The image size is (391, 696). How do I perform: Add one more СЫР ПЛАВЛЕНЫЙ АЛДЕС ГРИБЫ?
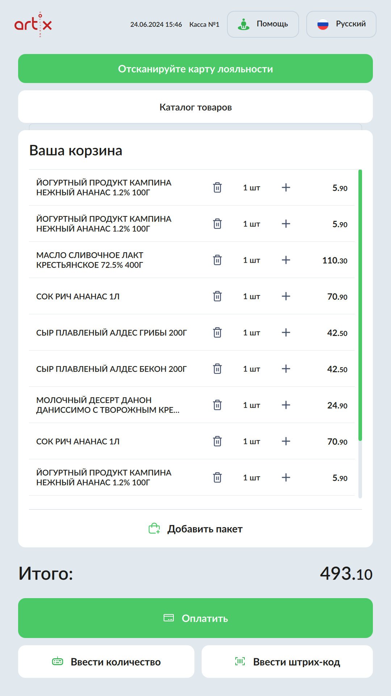(286, 332)
